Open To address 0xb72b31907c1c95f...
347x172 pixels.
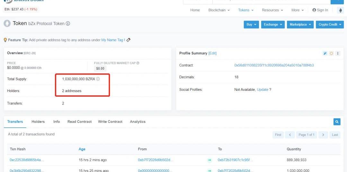pos(235,160)
